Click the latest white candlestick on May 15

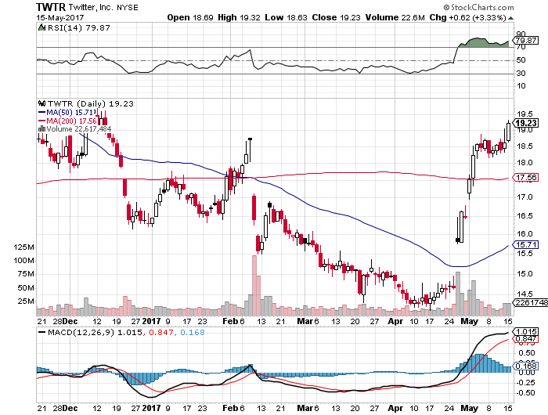click(x=508, y=132)
